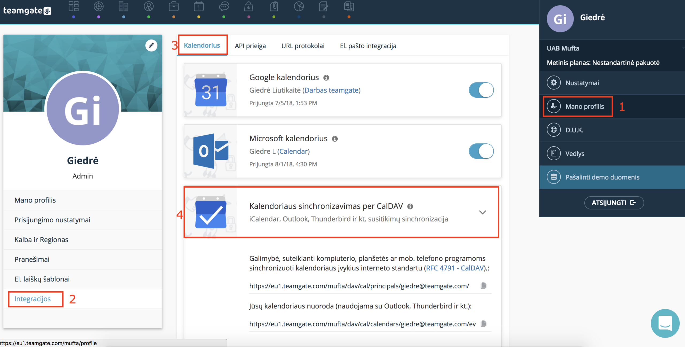
Task: Open the leads target icon in top navigation
Action: (99, 6)
